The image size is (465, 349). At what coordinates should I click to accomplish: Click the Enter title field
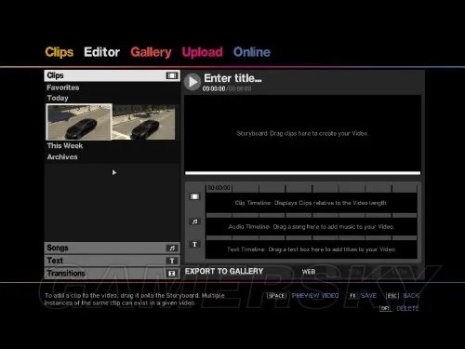232,78
